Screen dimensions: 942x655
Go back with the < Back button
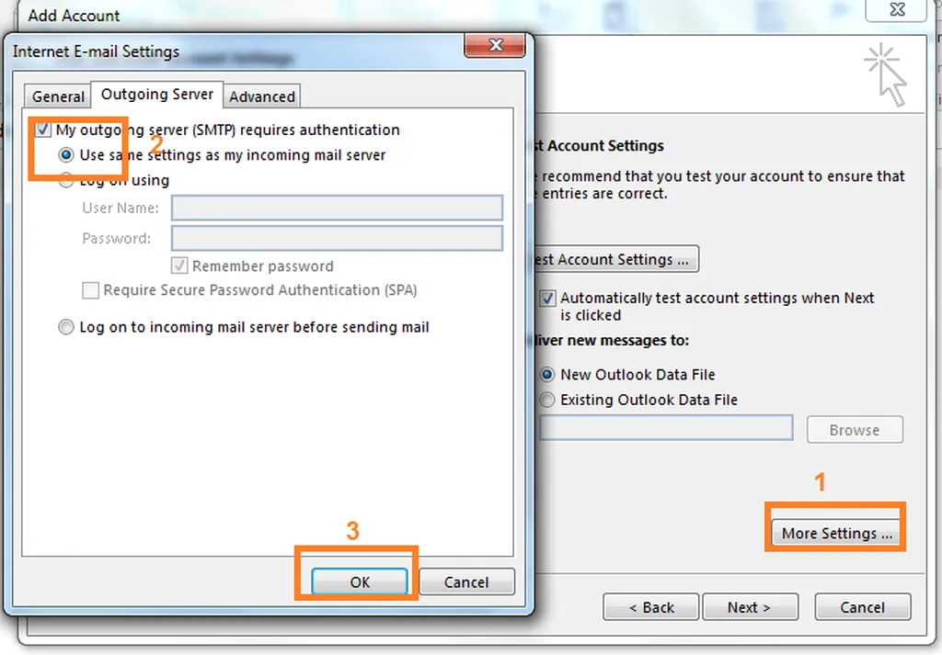(x=651, y=607)
